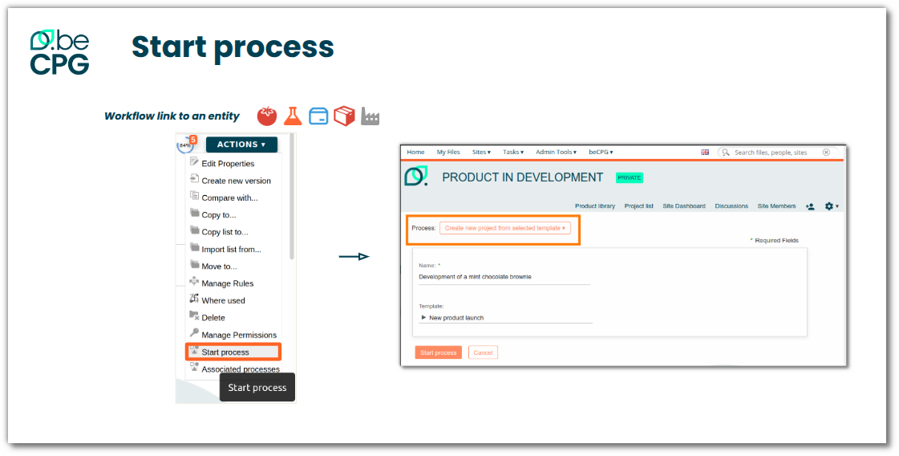Image resolution: width=899 pixels, height=456 pixels.
Task: Click the PRIVATE visibility badge
Action: pyautogui.click(x=629, y=178)
